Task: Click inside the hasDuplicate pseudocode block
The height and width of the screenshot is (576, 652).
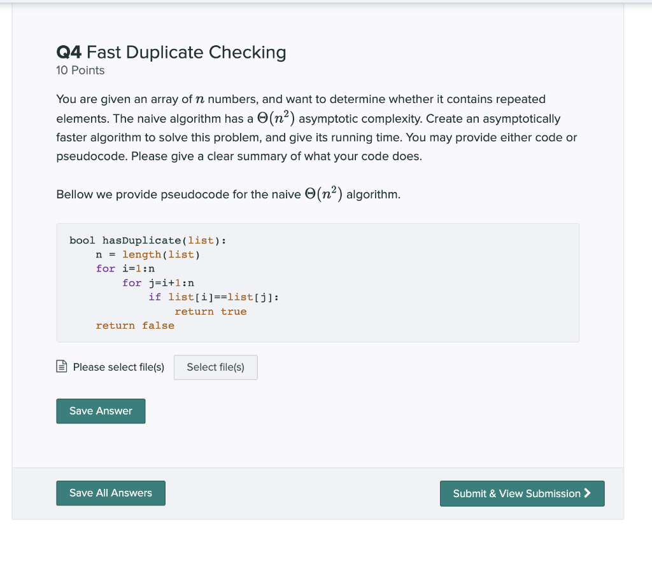Action: click(318, 282)
